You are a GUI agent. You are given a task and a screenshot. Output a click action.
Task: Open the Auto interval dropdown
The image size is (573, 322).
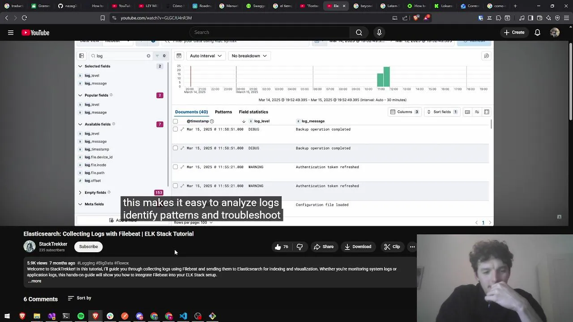click(205, 56)
